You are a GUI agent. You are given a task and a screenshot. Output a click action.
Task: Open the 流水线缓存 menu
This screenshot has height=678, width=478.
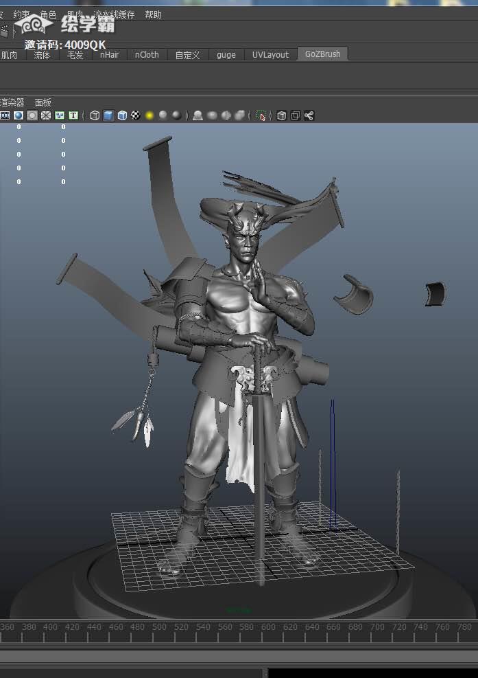click(x=114, y=14)
